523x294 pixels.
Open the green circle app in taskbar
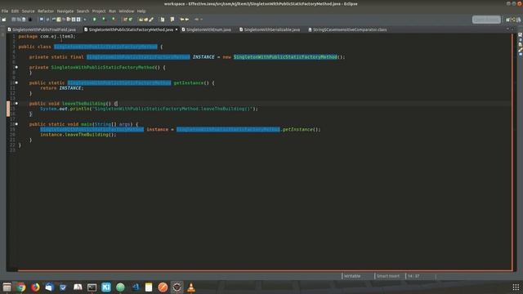120,287
